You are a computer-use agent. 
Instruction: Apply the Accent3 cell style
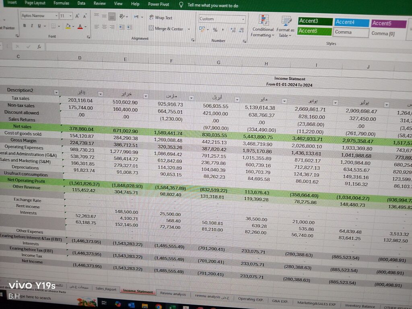(315, 21)
